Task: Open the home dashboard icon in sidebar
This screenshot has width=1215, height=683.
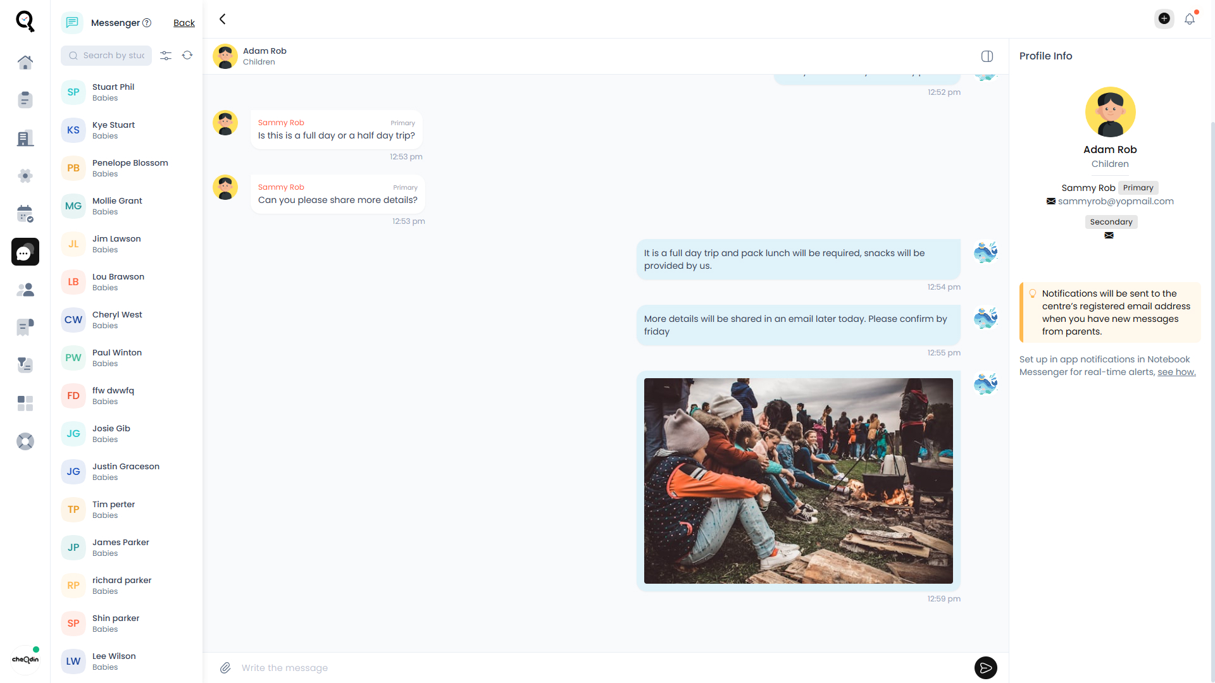Action: point(25,62)
